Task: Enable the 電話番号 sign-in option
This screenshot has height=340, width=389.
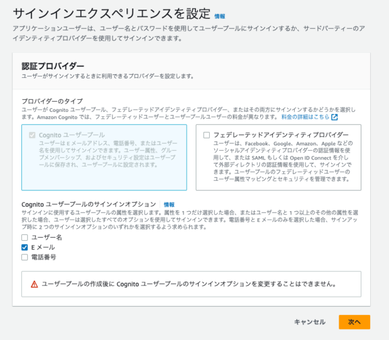Action: [x=24, y=257]
